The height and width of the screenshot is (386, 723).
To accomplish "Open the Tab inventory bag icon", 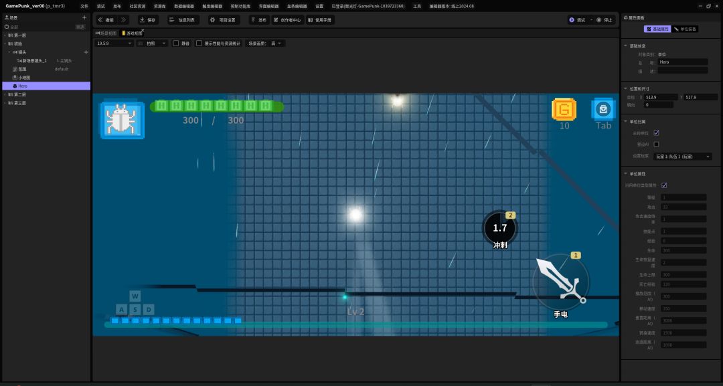I will coord(603,109).
